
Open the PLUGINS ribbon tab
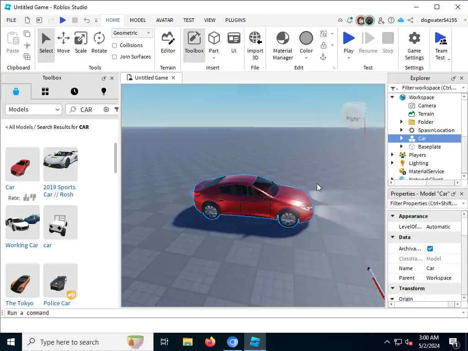pyautogui.click(x=235, y=20)
